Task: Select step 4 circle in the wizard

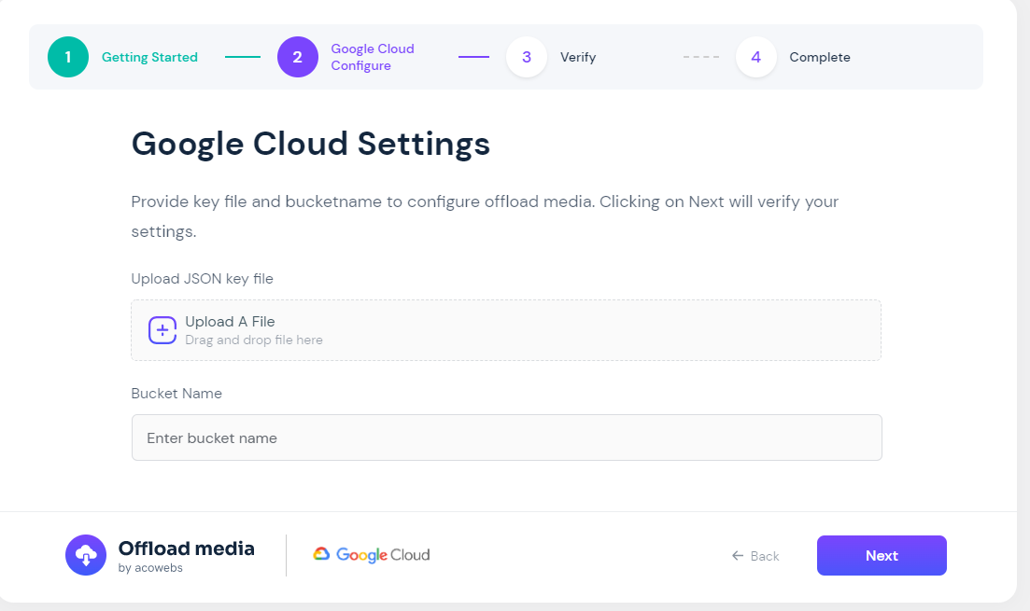Action: tap(756, 57)
